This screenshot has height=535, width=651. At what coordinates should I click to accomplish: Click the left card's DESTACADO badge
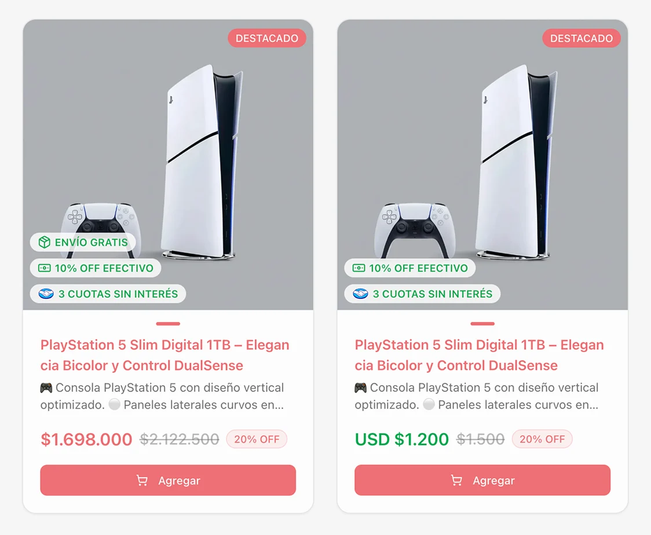click(x=267, y=38)
